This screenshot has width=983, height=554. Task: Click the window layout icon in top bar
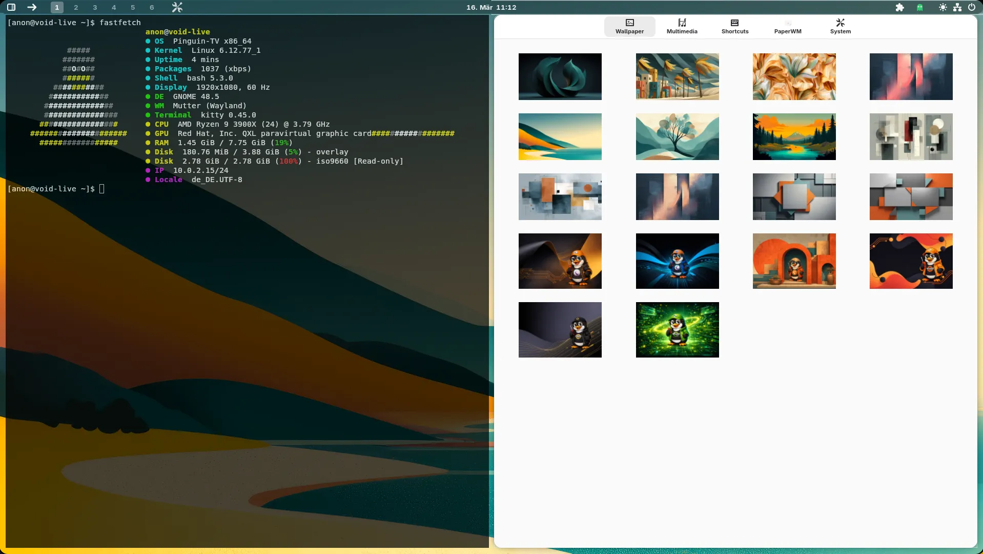[11, 7]
